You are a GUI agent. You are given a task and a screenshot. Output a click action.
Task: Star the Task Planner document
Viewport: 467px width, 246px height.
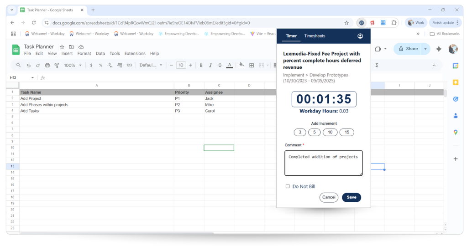click(62, 47)
